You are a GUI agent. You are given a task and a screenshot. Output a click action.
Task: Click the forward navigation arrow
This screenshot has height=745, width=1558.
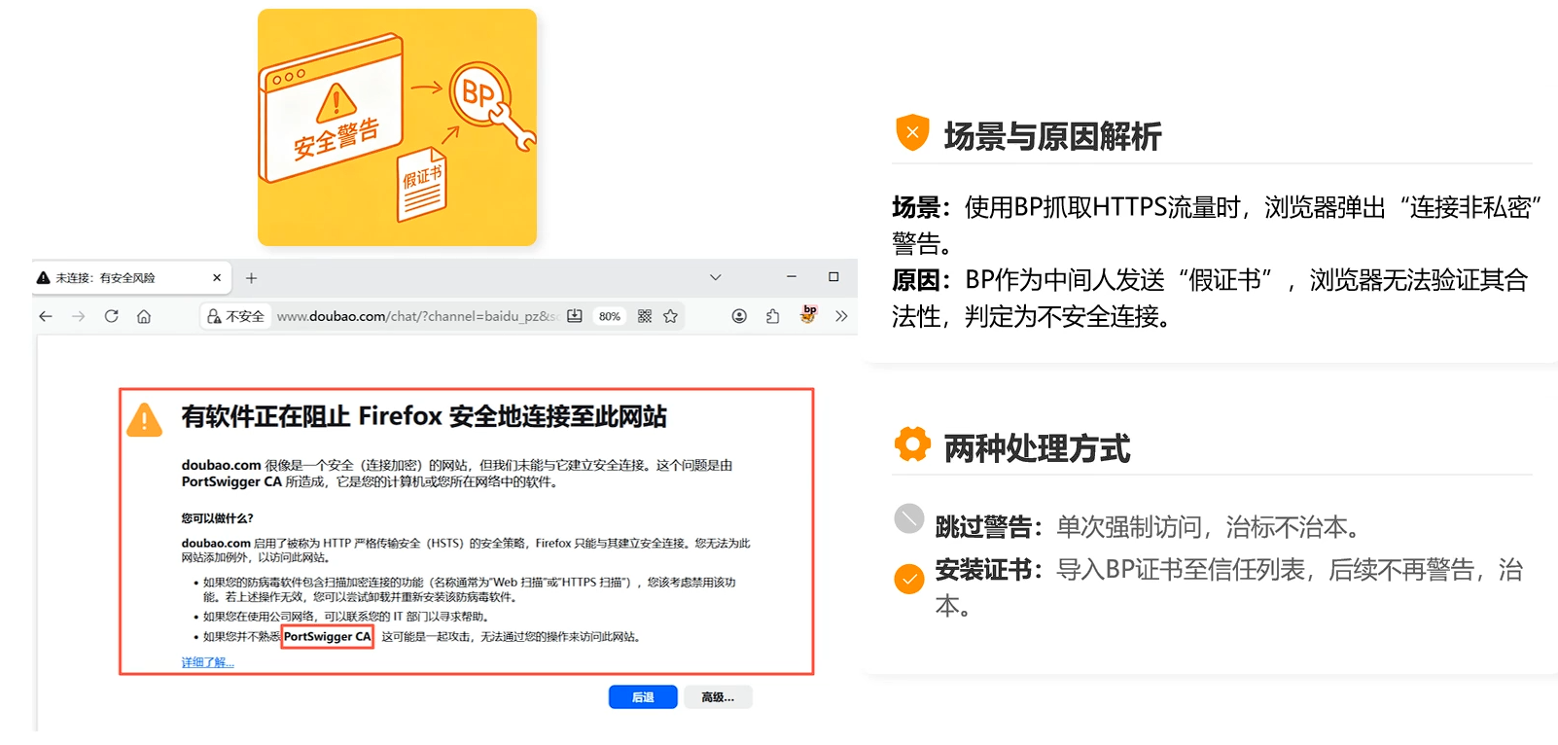(79, 316)
